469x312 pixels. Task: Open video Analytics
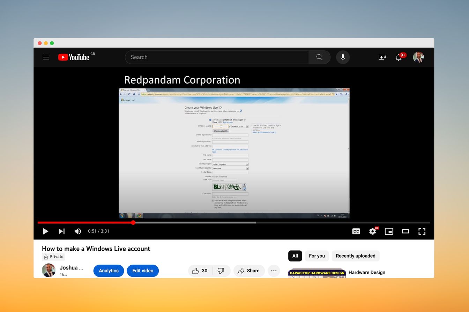(x=109, y=271)
